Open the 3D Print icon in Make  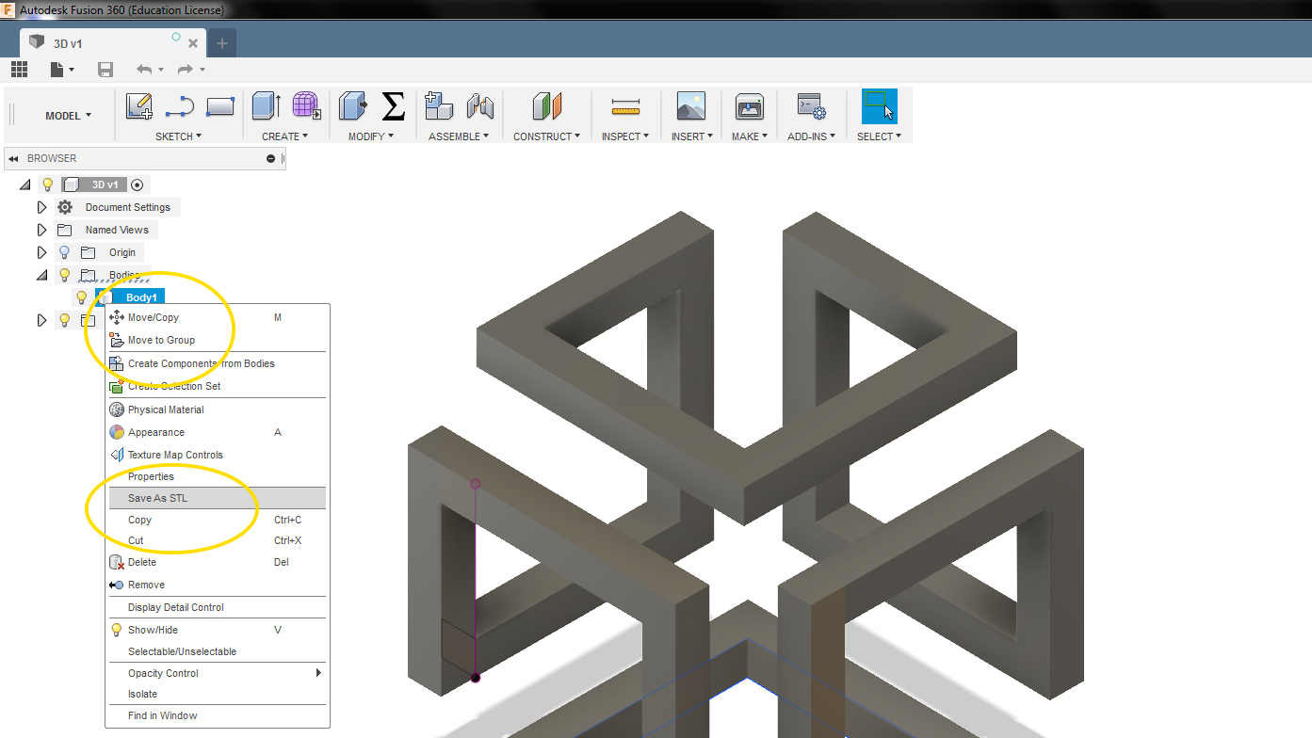click(x=749, y=106)
